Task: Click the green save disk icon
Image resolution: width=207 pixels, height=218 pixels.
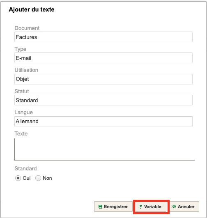Action: click(100, 207)
